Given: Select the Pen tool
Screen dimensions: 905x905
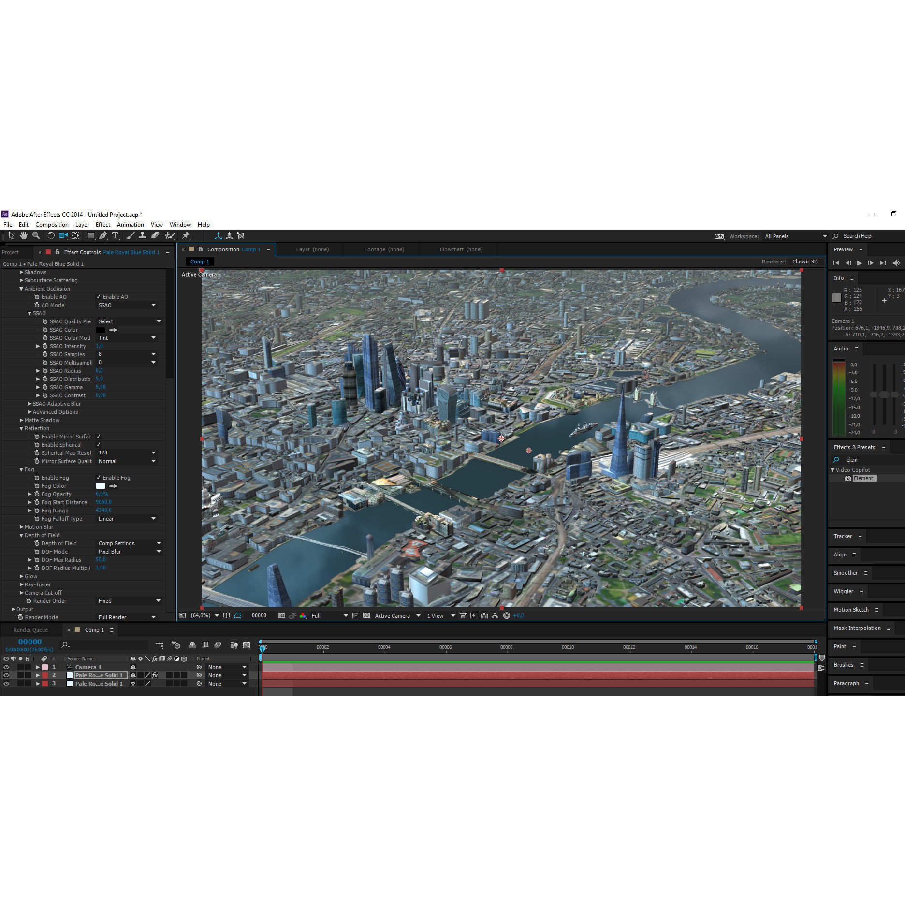Looking at the screenshot, I should click(103, 236).
